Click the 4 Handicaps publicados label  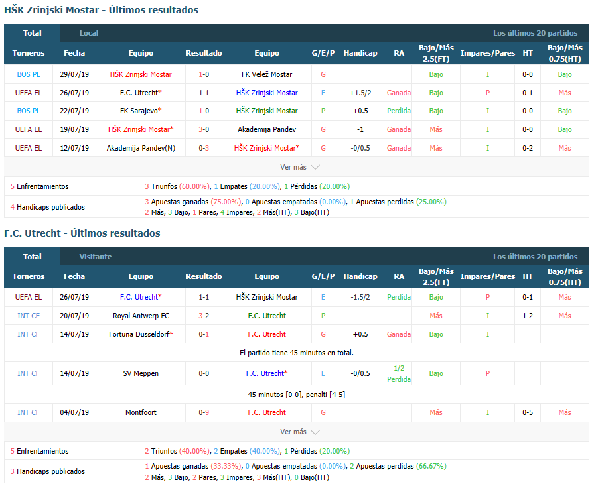tap(48, 207)
